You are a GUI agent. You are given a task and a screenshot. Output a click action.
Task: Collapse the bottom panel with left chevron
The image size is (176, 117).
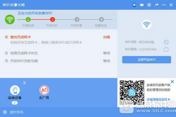pyautogui.click(x=24, y=83)
